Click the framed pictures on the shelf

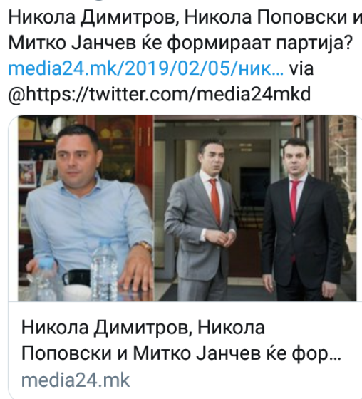pyautogui.click(x=38, y=173)
